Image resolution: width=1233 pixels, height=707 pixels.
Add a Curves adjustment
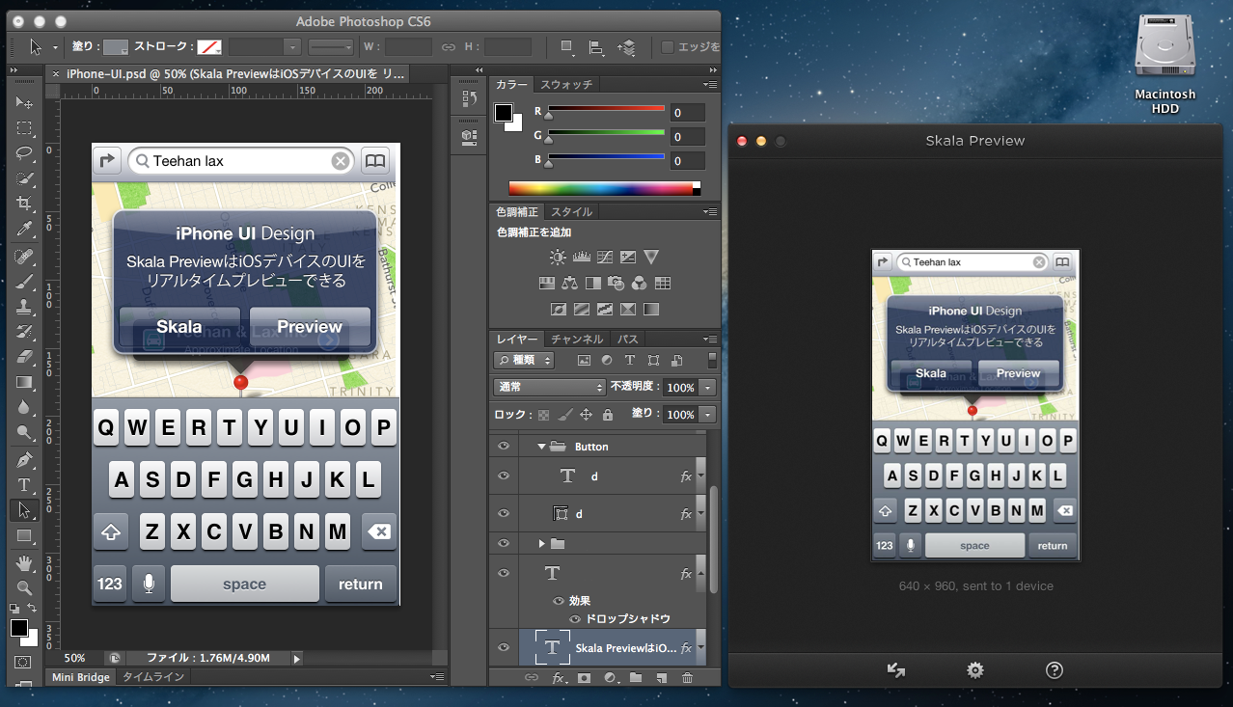click(605, 257)
